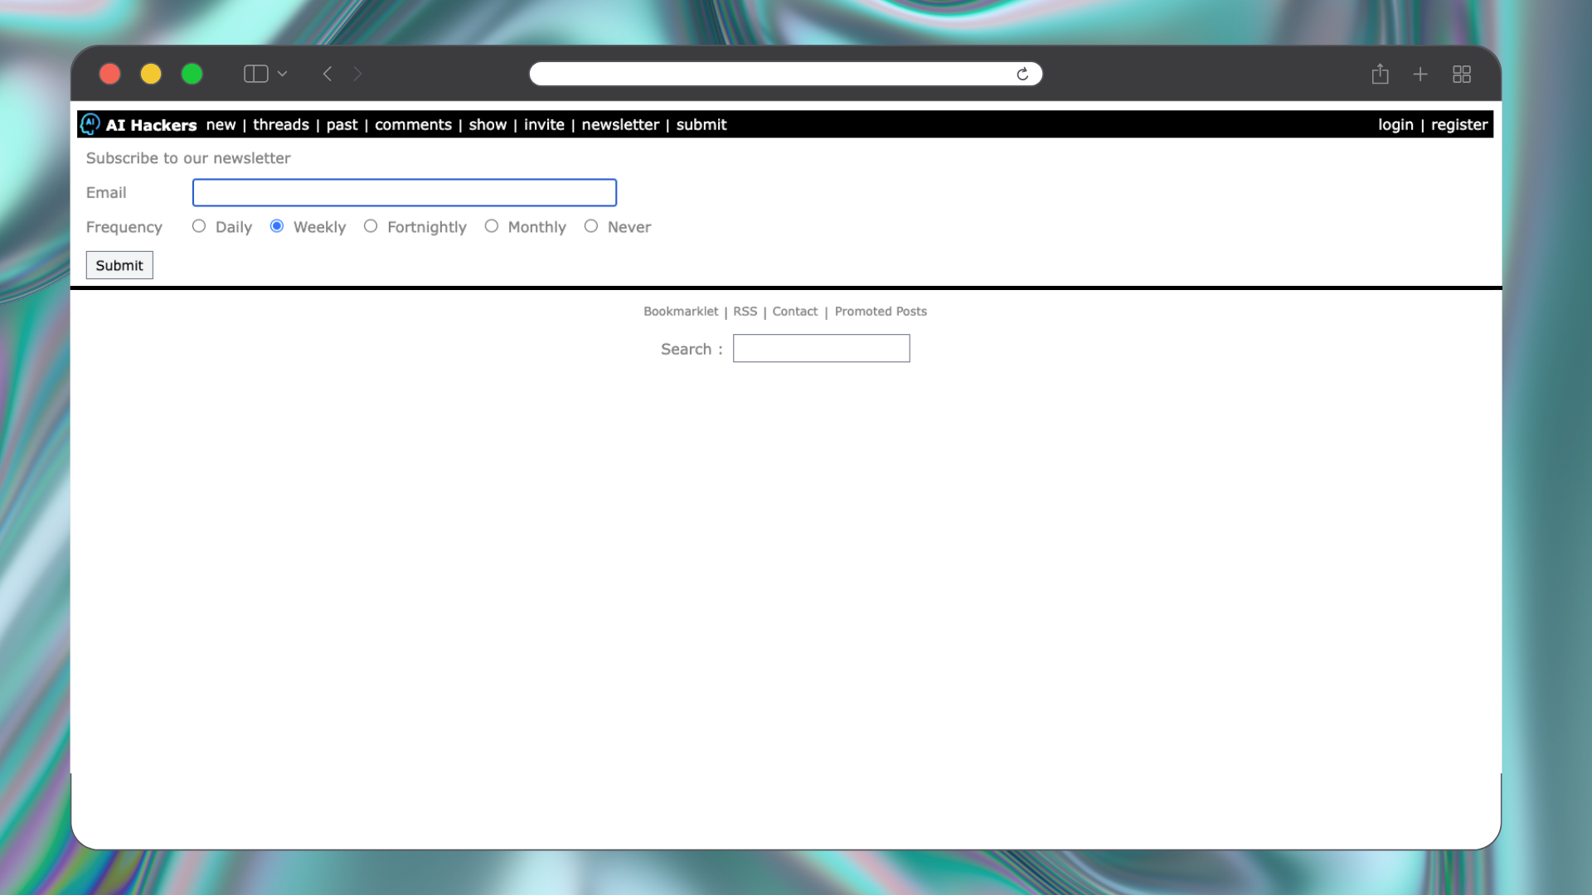Open the submit link in navigation bar
Screen dimensions: 1592x895
click(x=701, y=124)
